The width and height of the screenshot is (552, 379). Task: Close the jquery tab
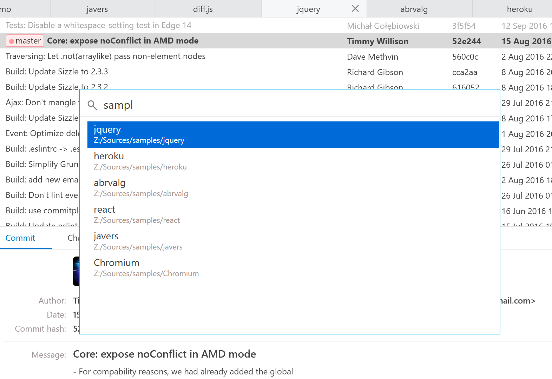pos(355,8)
